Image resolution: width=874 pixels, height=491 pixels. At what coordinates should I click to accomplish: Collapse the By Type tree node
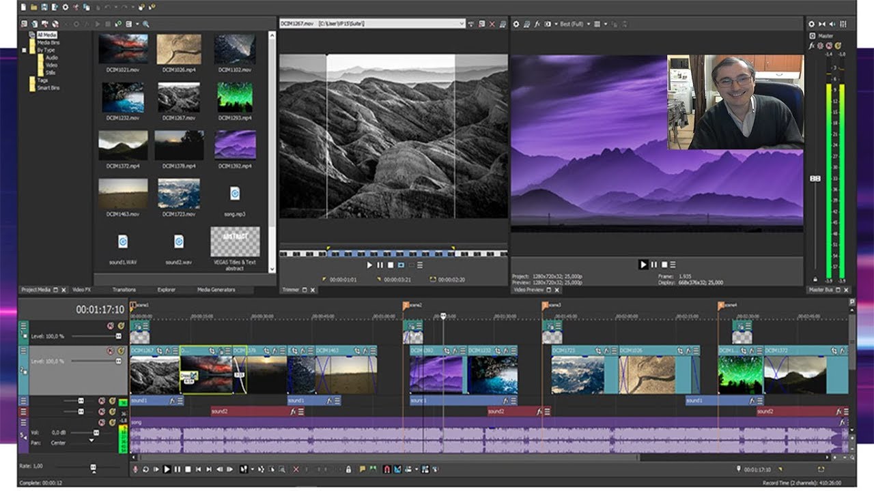(24, 50)
